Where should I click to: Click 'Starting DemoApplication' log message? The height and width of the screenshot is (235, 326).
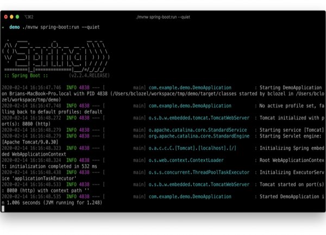(x=291, y=87)
